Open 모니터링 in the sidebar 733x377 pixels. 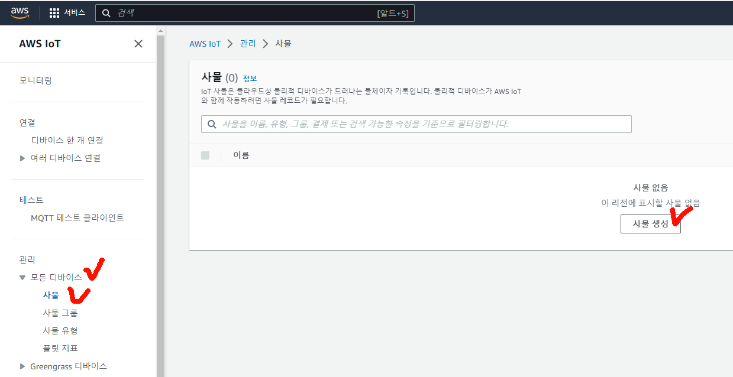tap(35, 80)
